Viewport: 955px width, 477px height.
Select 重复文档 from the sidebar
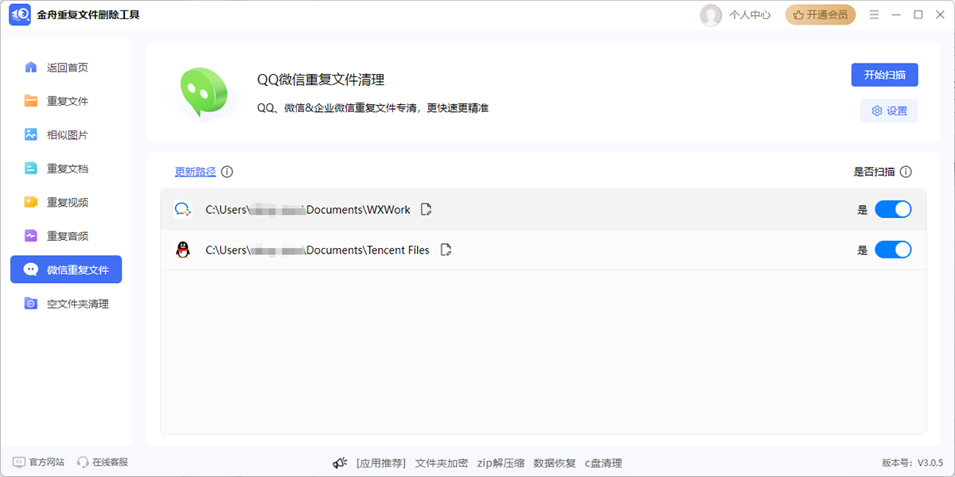pos(66,168)
